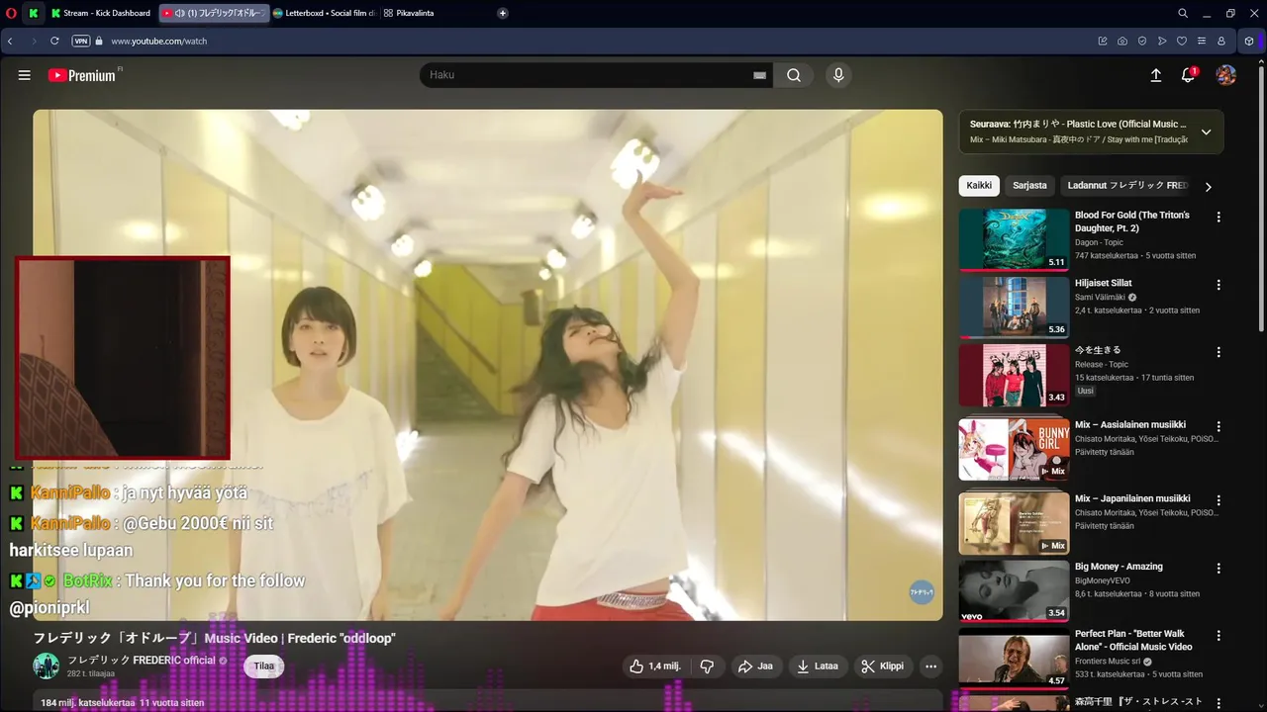Subscribe with the Tilaa button

pos(263,667)
